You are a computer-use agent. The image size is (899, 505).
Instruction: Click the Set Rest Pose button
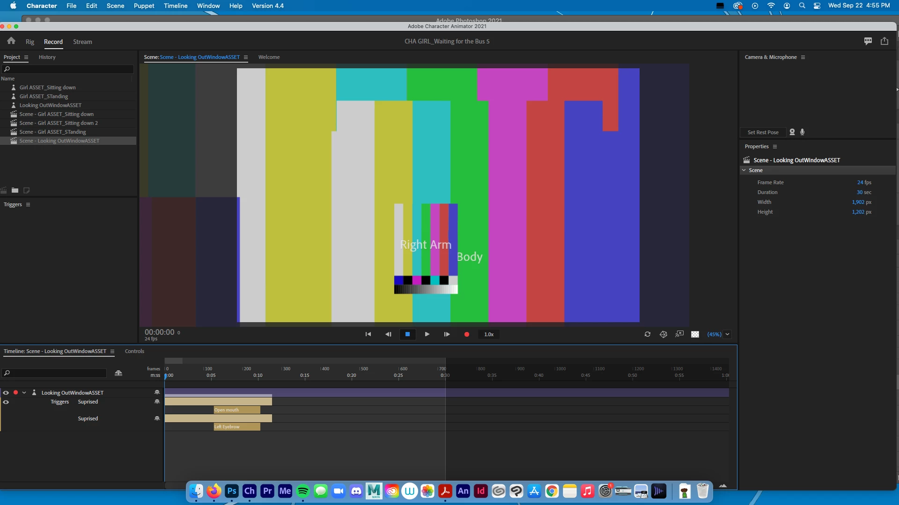(763, 132)
